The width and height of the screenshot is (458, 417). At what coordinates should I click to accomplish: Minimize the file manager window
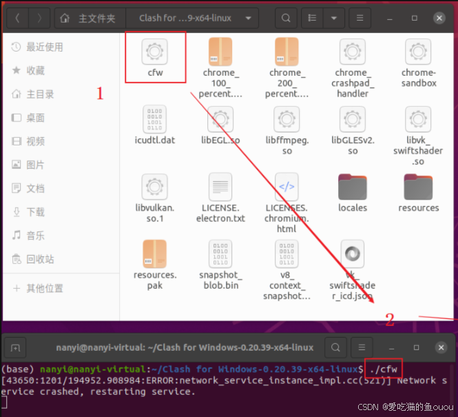pyautogui.click(x=389, y=18)
